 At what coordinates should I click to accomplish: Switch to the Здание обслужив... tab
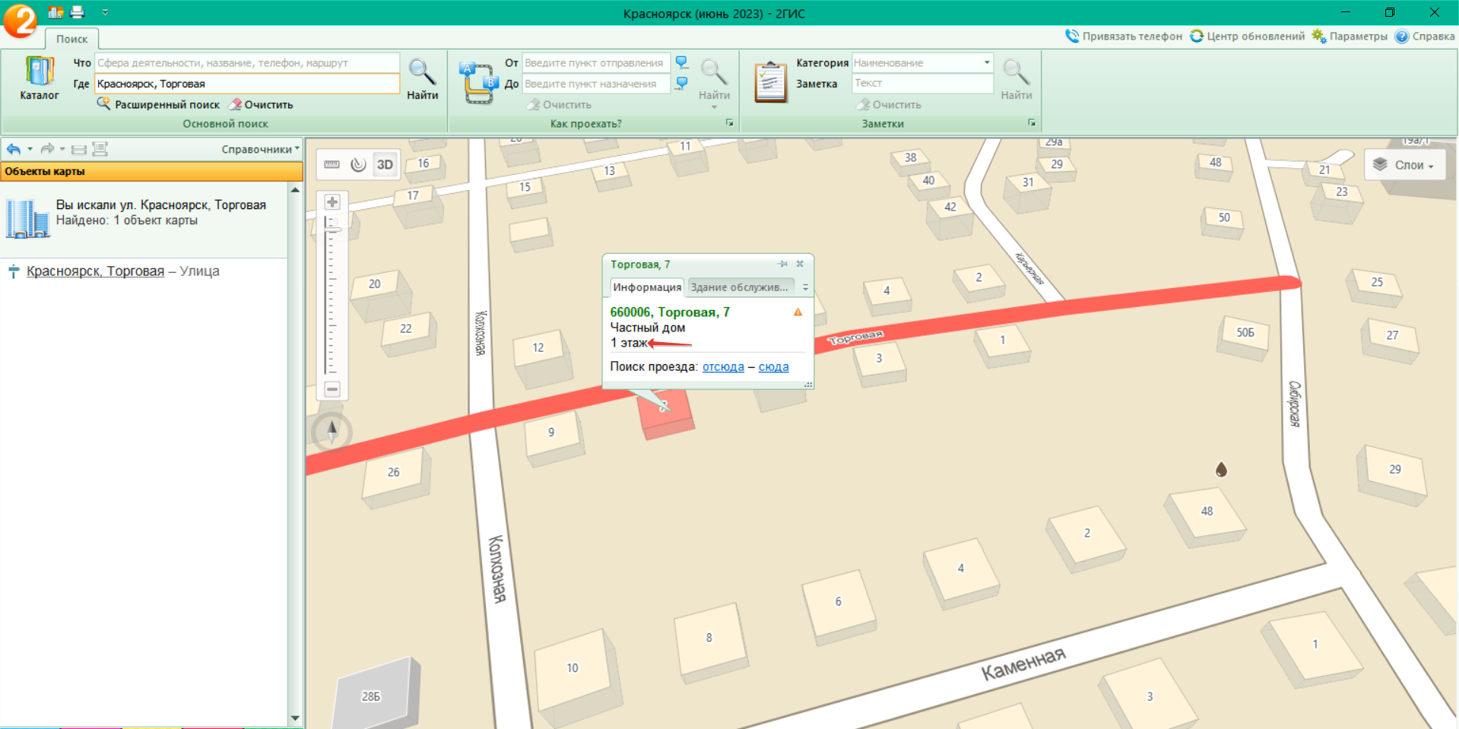740,287
